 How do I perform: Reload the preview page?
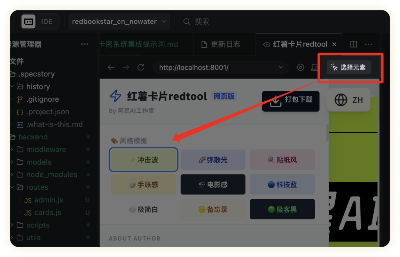(141, 68)
